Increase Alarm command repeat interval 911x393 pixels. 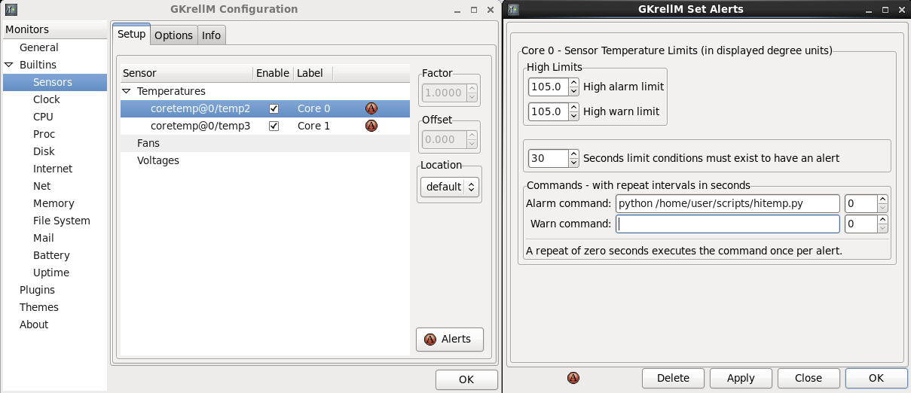(x=882, y=200)
